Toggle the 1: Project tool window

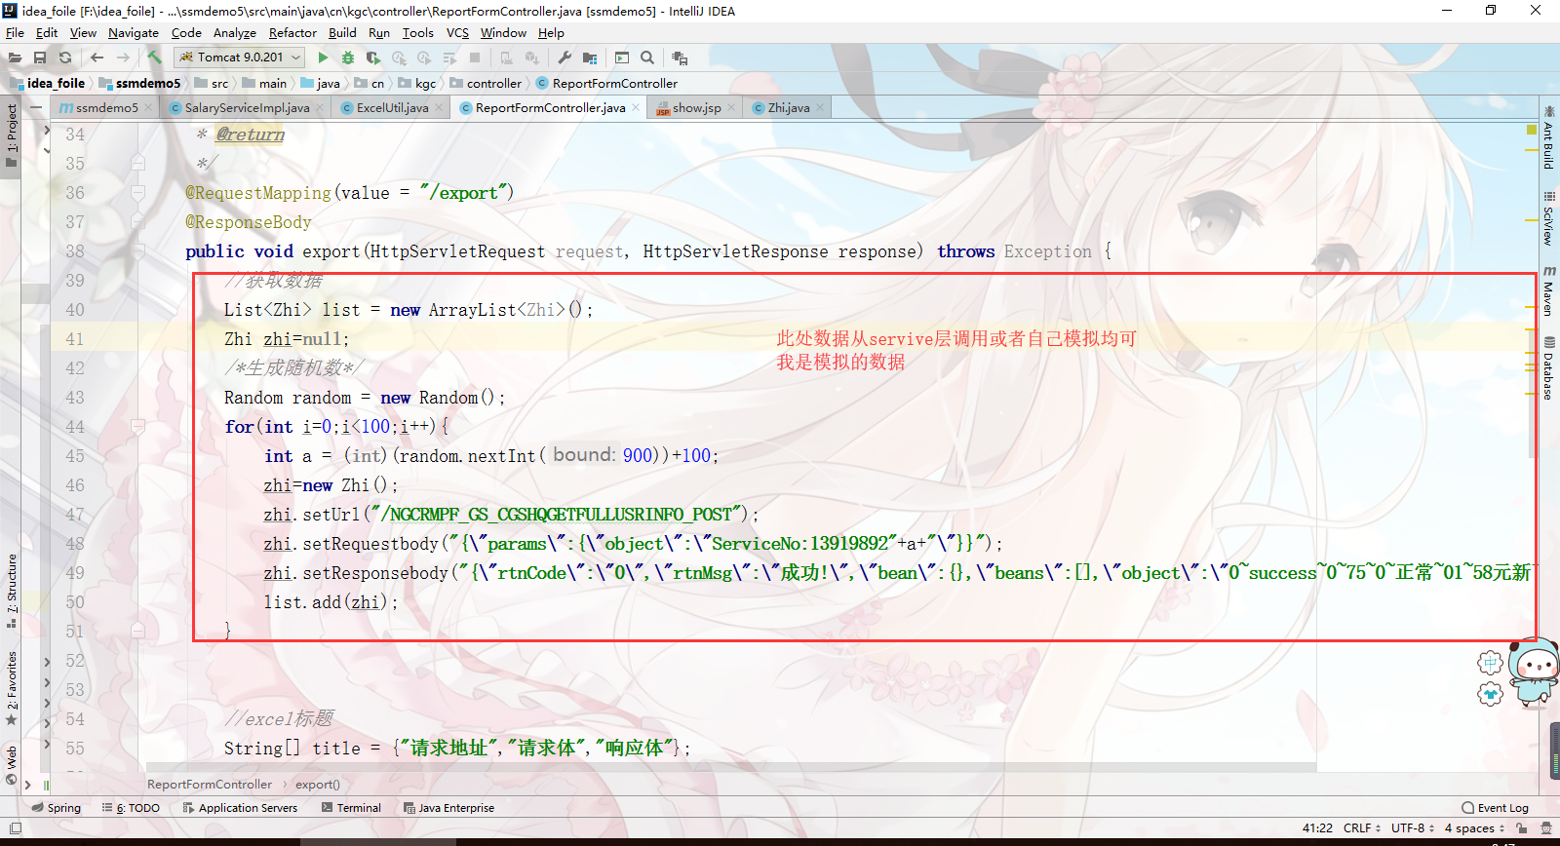(12, 135)
